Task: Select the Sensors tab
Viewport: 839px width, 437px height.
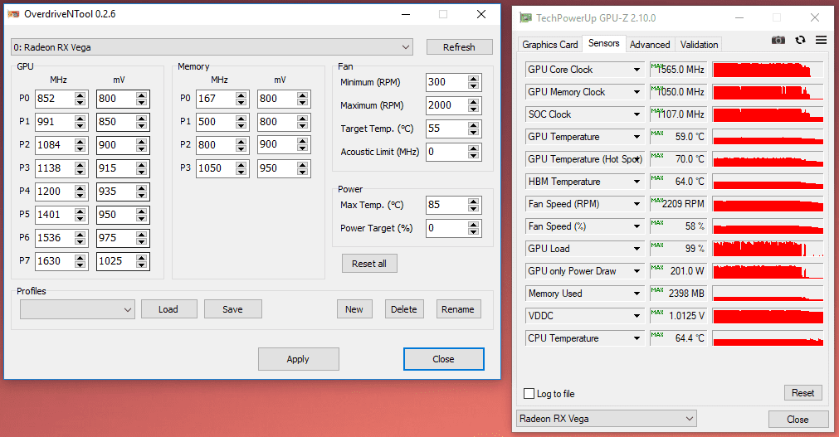Action: click(603, 43)
